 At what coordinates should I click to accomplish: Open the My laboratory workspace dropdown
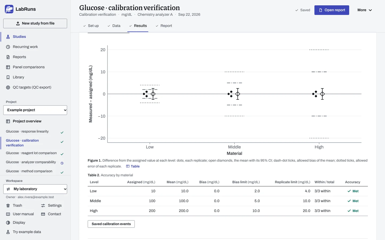35,189
